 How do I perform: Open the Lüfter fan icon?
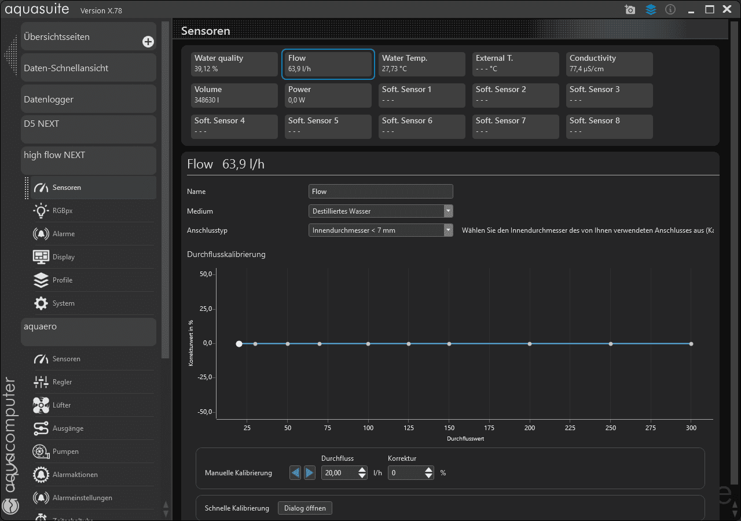coord(41,405)
